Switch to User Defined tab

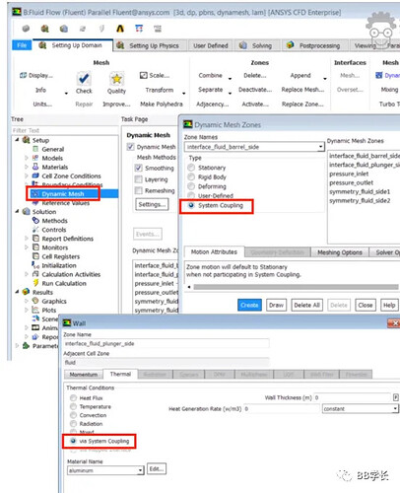(x=210, y=45)
